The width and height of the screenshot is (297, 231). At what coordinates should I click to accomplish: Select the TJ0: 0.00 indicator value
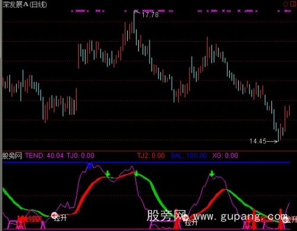tap(80, 156)
